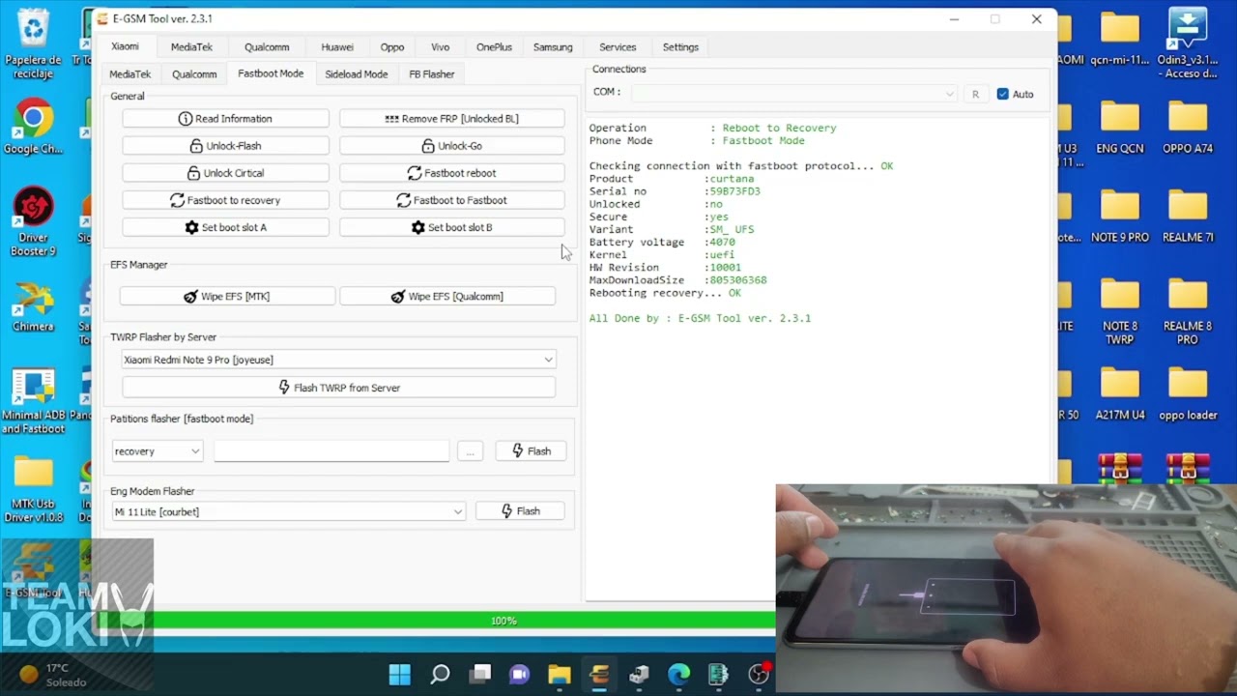Screen dimensions: 1237x696
Task: Click Read Information button
Action: coord(225,119)
